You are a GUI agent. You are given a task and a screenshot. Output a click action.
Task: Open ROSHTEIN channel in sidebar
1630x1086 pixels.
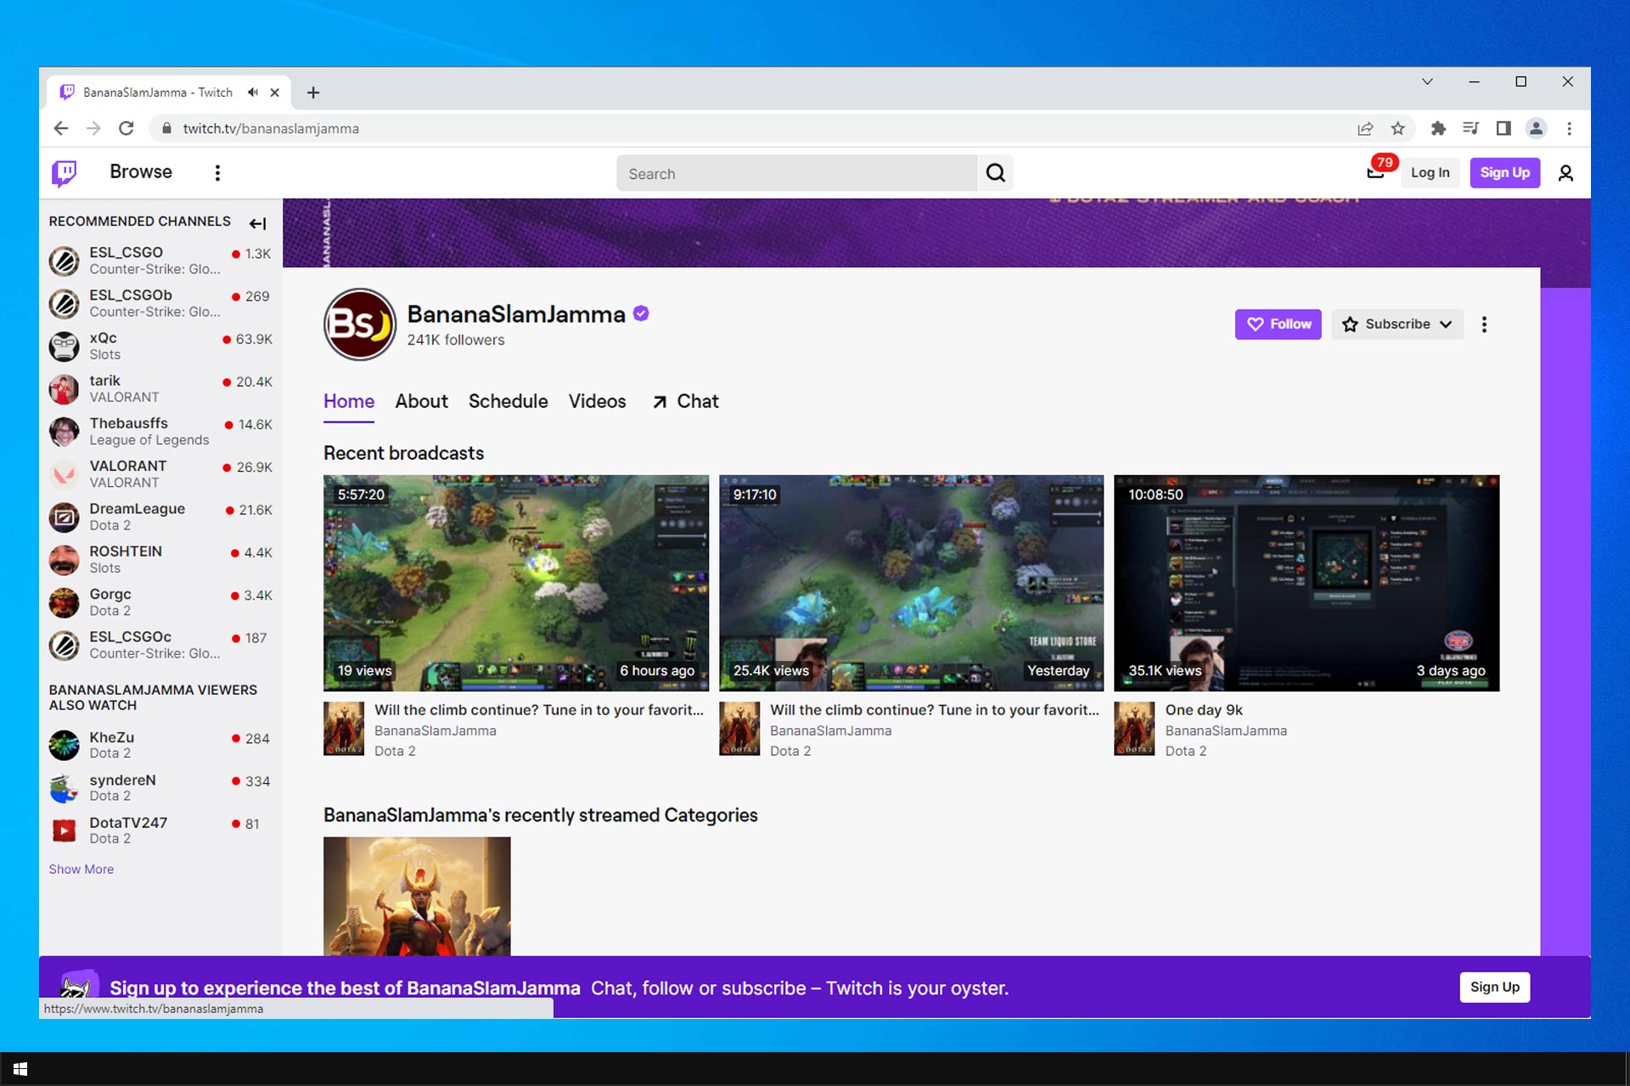coord(160,559)
